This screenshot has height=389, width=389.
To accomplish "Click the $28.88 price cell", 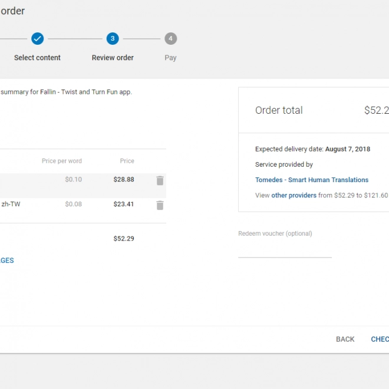I will tap(124, 179).
